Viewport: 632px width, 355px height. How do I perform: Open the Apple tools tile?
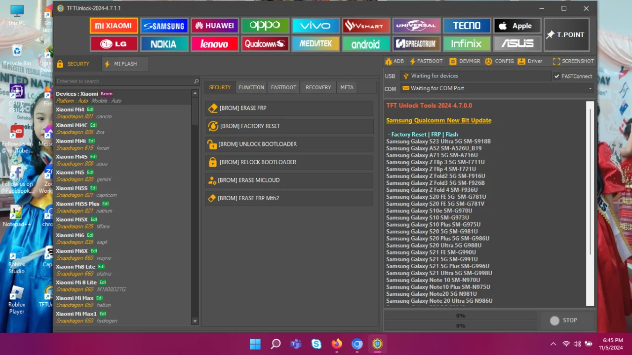coord(517,26)
